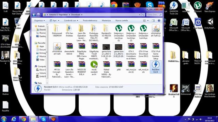Select the mods resident evil 4 video file
This screenshot has width=218, height=122.
(94, 68)
